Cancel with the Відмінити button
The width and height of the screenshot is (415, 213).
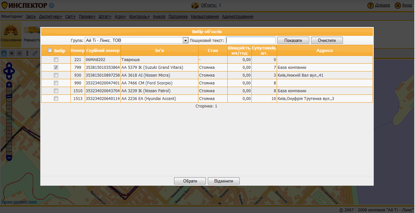point(224,181)
